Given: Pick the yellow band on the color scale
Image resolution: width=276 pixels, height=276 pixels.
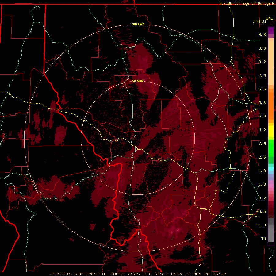Looking at the screenshot, I should (x=271, y=131).
